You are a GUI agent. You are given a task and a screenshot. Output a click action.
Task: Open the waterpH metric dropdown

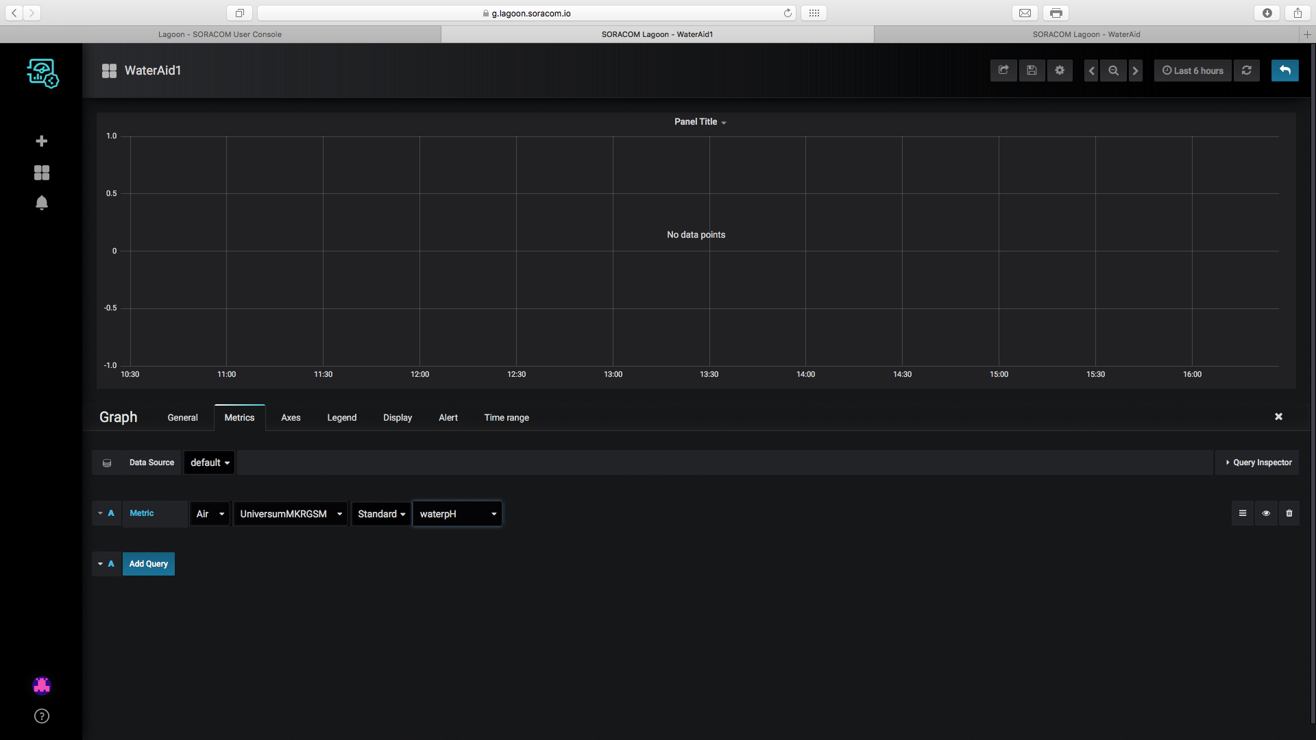[x=457, y=514]
